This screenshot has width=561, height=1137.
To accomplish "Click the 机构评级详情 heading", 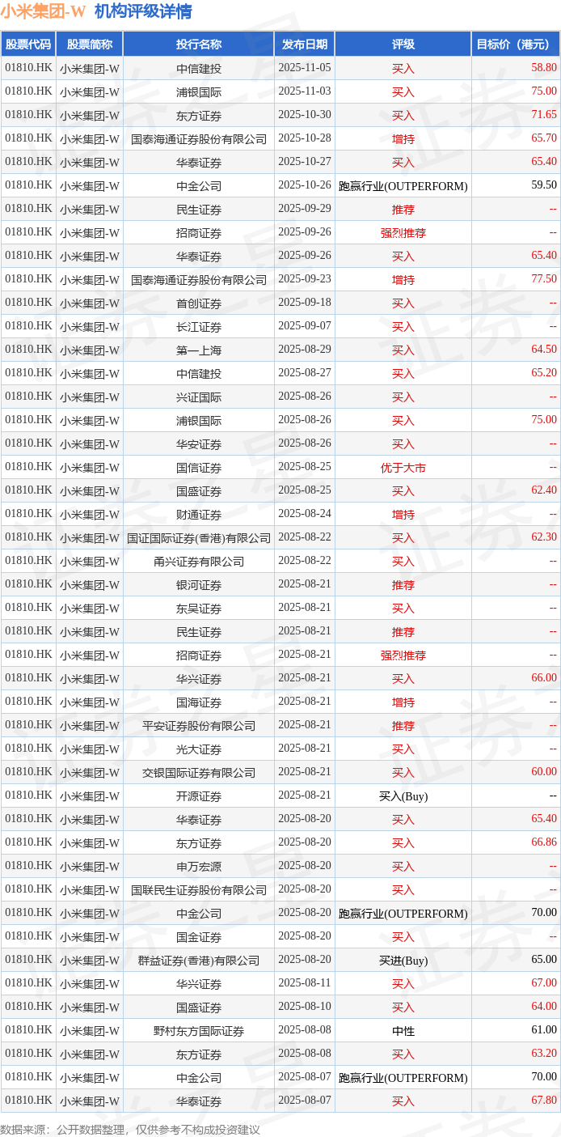I will [143, 11].
